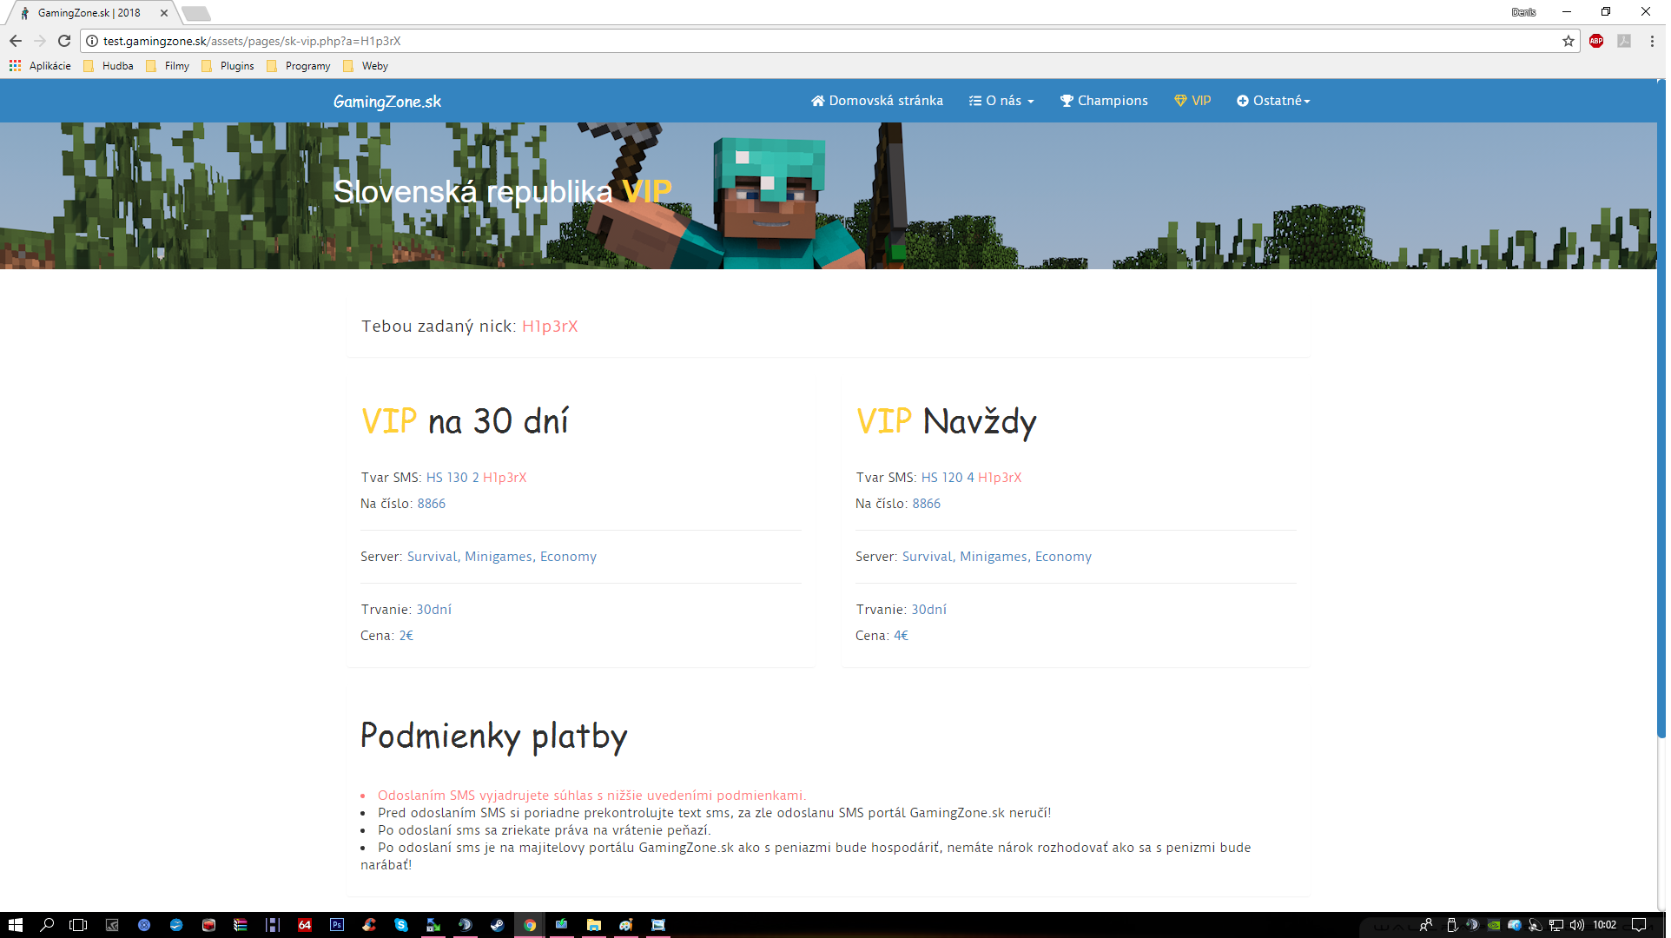Reload the current page

tap(64, 41)
